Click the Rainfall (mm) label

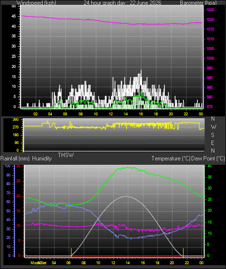point(15,158)
